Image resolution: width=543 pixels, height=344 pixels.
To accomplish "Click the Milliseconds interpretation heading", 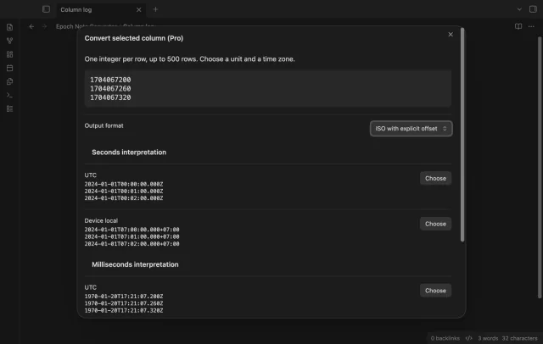I will click(135, 264).
